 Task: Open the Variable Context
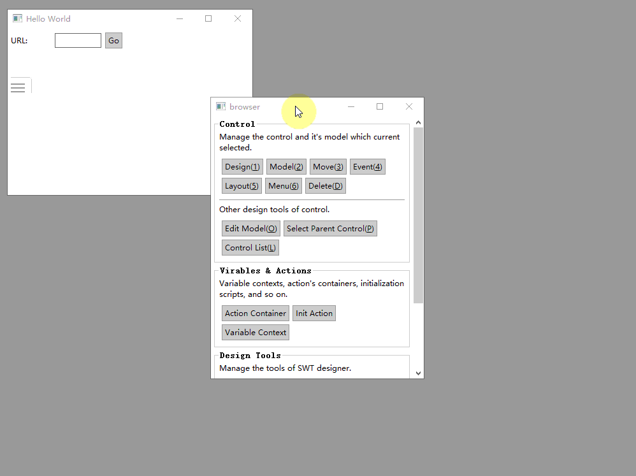[256, 333]
